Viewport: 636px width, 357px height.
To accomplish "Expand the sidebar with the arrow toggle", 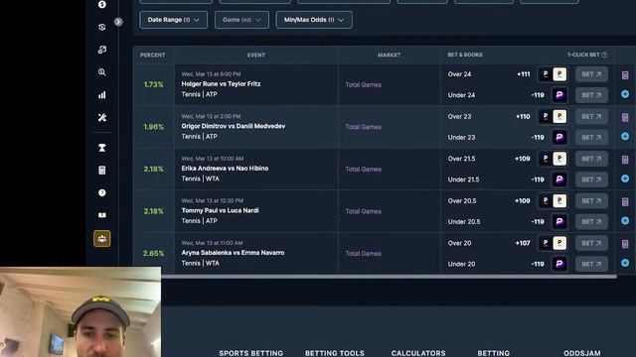I will tap(118, 22).
